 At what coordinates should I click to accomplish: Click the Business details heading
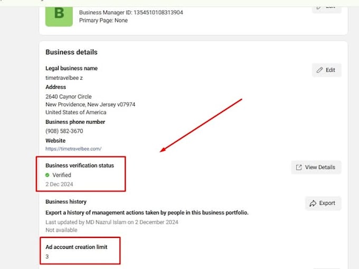71,52
